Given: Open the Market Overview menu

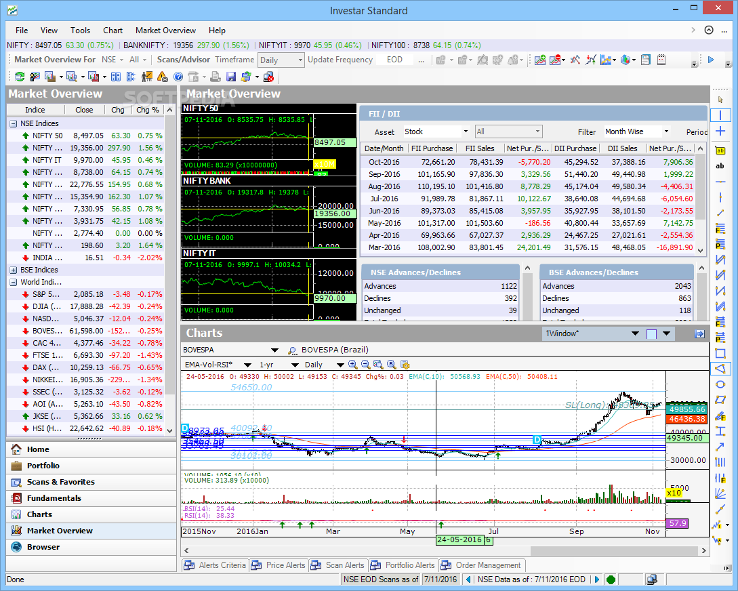Looking at the screenshot, I should click(165, 30).
